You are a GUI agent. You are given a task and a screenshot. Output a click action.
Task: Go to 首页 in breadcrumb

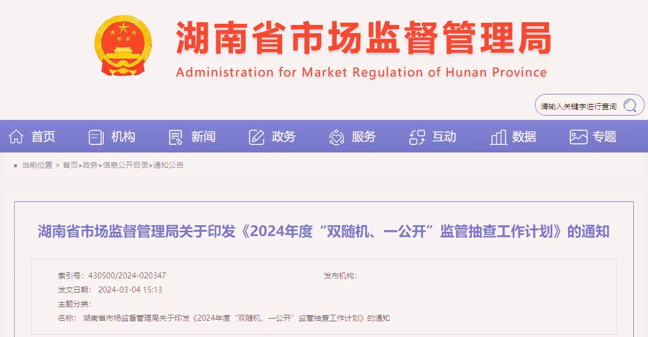pyautogui.click(x=70, y=165)
